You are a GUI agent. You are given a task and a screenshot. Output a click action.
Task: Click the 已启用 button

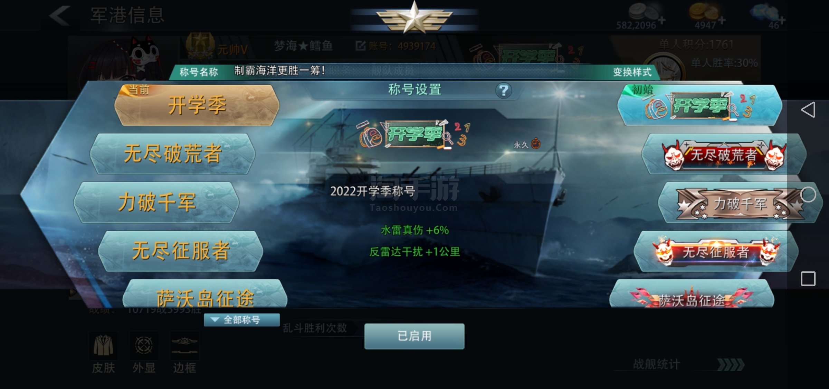click(x=414, y=336)
